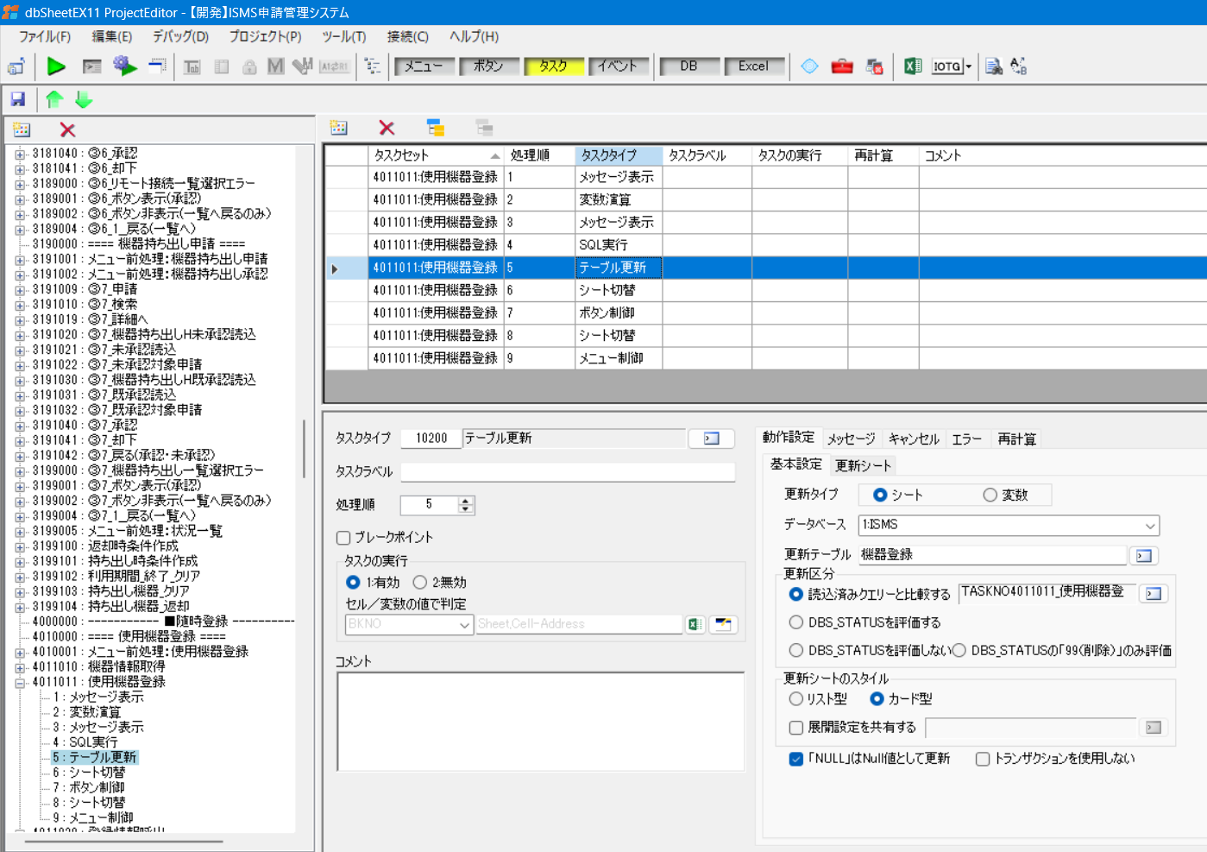Click the green up arrow icon
The width and height of the screenshot is (1207, 852).
click(54, 99)
